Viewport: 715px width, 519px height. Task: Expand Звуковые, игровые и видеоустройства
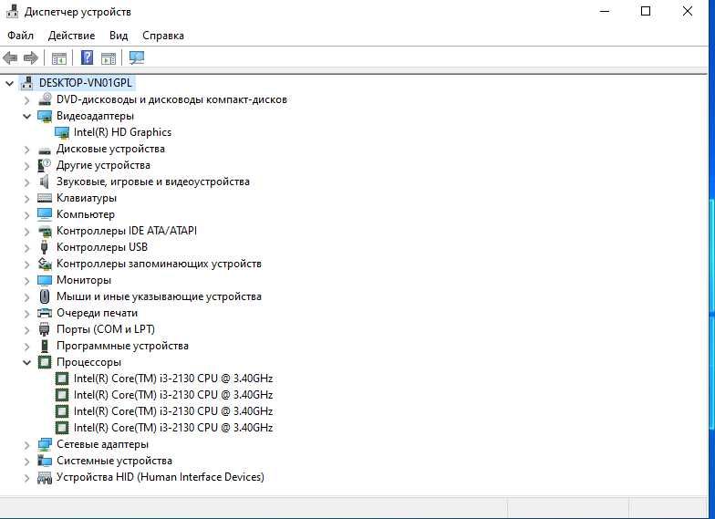tap(27, 182)
